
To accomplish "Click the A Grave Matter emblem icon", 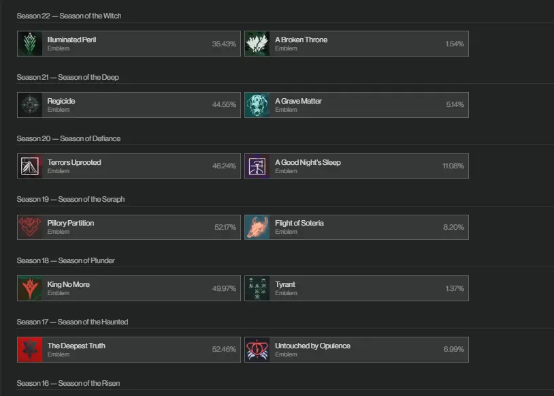I will (x=257, y=105).
